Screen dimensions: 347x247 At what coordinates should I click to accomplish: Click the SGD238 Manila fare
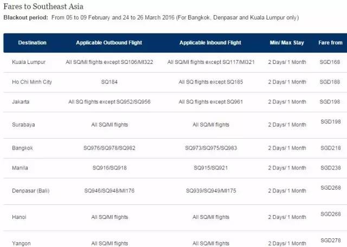(x=330, y=168)
